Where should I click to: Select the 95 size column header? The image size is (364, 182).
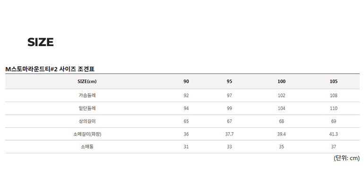coord(229,81)
